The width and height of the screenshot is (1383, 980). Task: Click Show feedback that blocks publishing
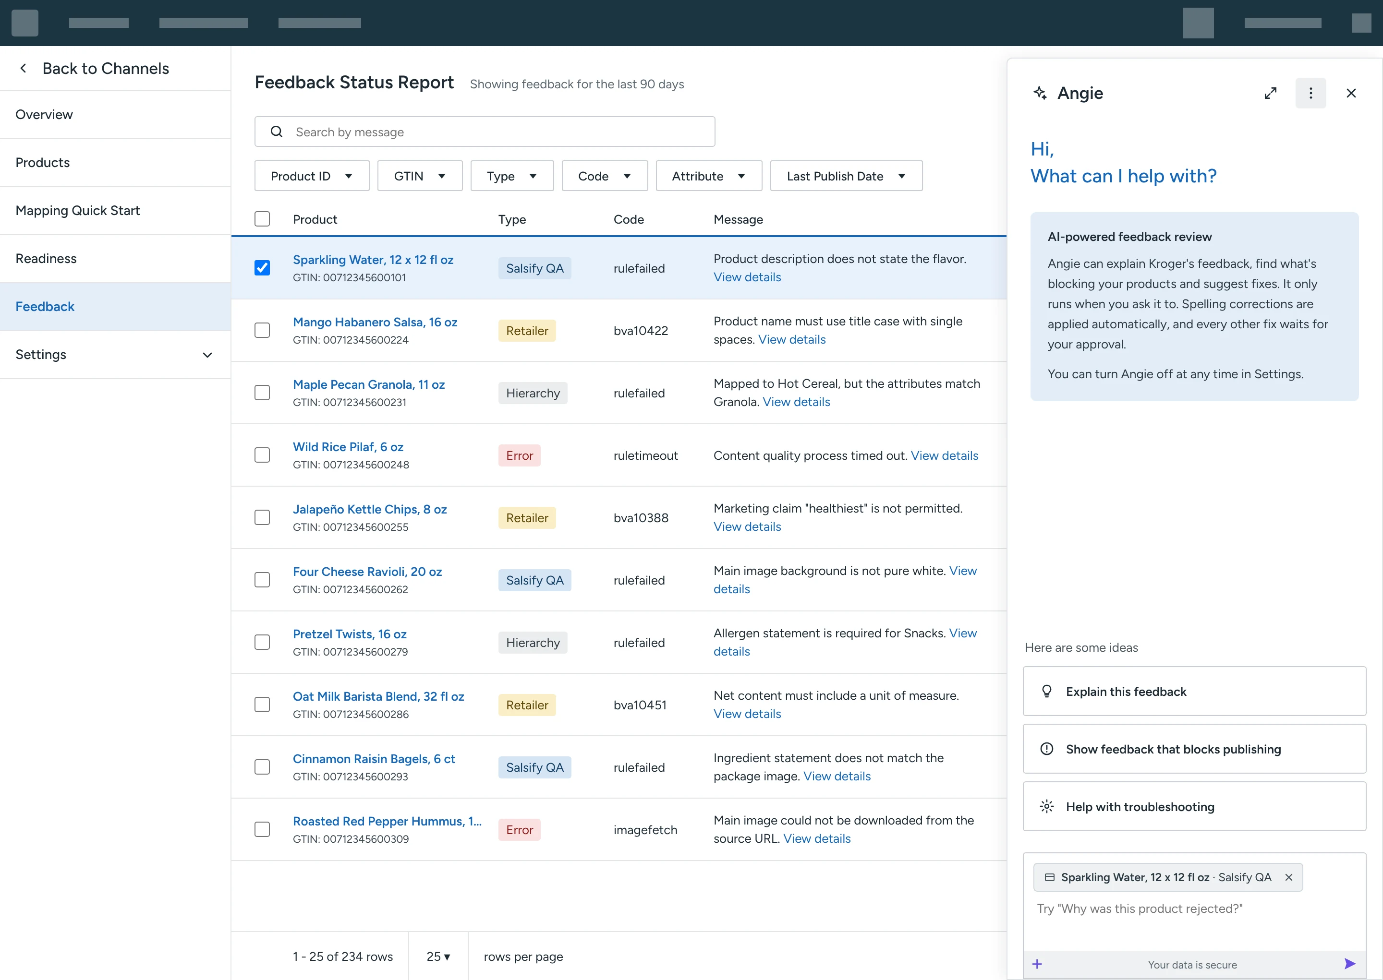pyautogui.click(x=1194, y=749)
